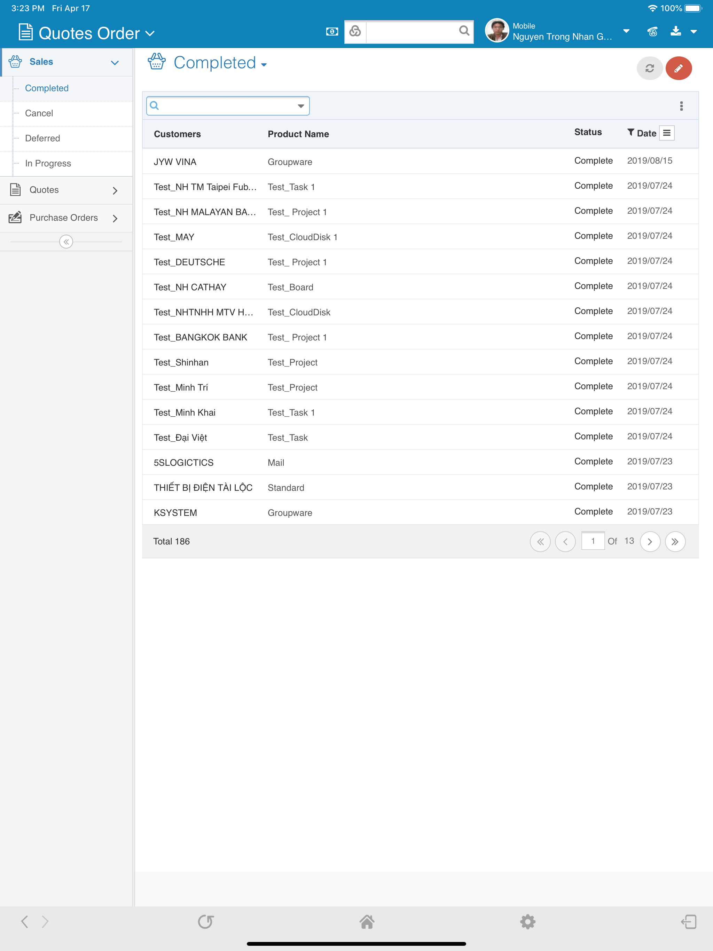Tap the bottom home icon

click(x=367, y=921)
